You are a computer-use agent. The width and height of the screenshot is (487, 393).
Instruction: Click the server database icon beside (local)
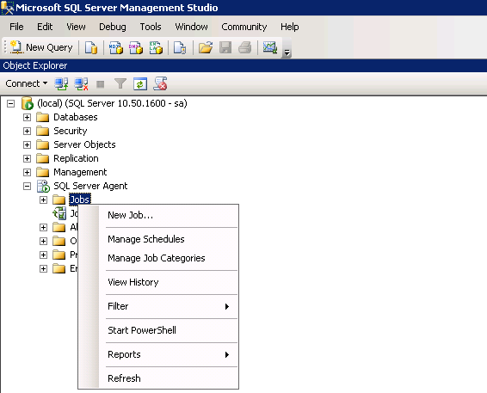coord(28,103)
